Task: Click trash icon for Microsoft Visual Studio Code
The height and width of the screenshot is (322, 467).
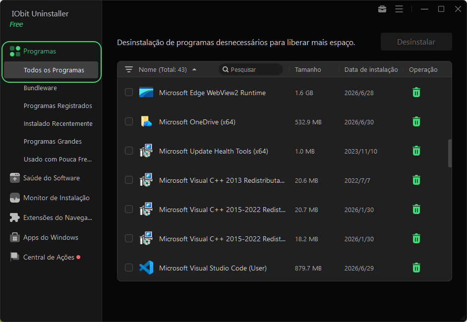Action: 416,268
